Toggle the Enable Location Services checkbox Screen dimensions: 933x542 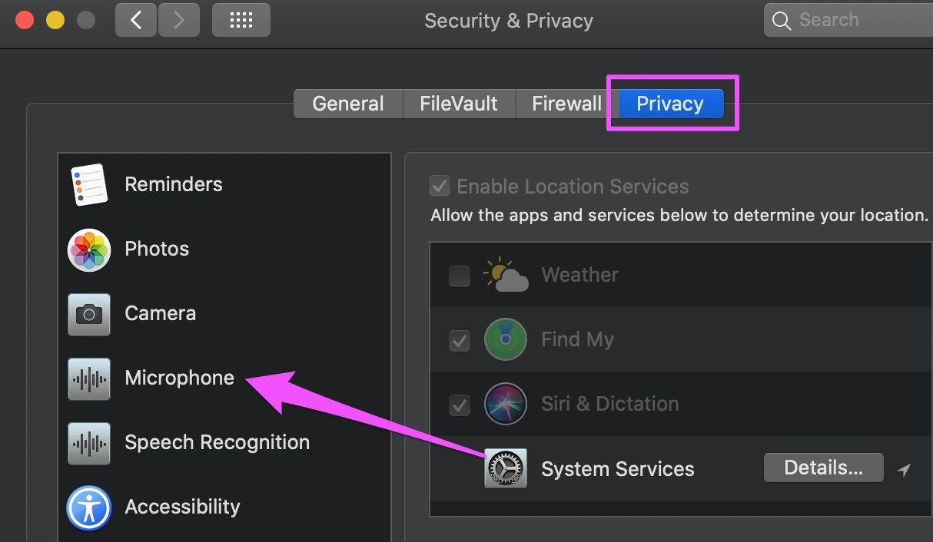pyautogui.click(x=440, y=186)
